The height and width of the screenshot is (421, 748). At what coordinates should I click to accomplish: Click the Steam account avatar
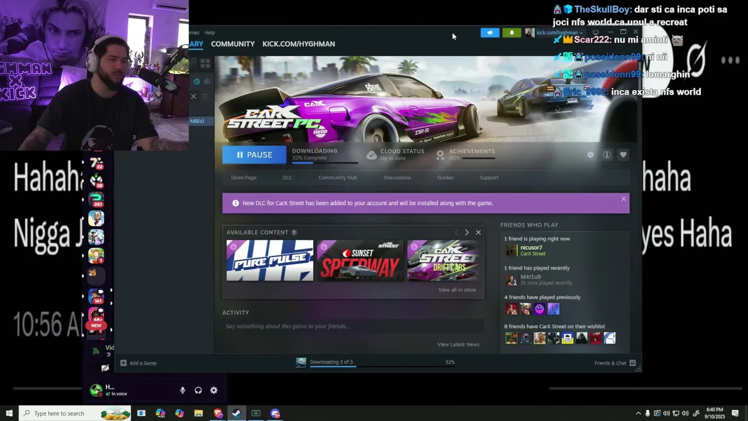[x=529, y=33]
